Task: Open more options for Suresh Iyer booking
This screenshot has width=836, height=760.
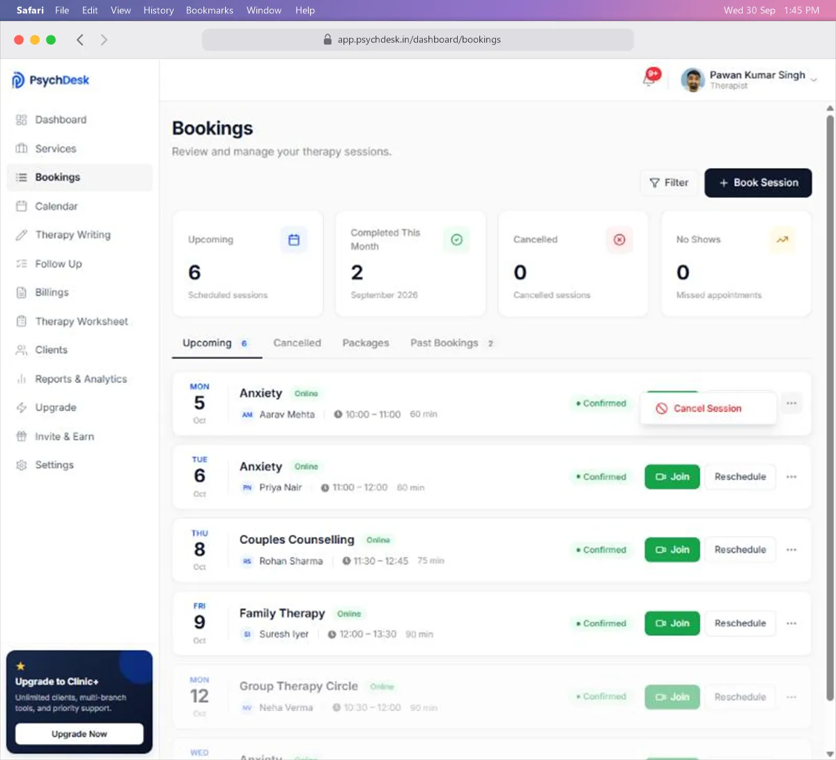Action: tap(791, 623)
